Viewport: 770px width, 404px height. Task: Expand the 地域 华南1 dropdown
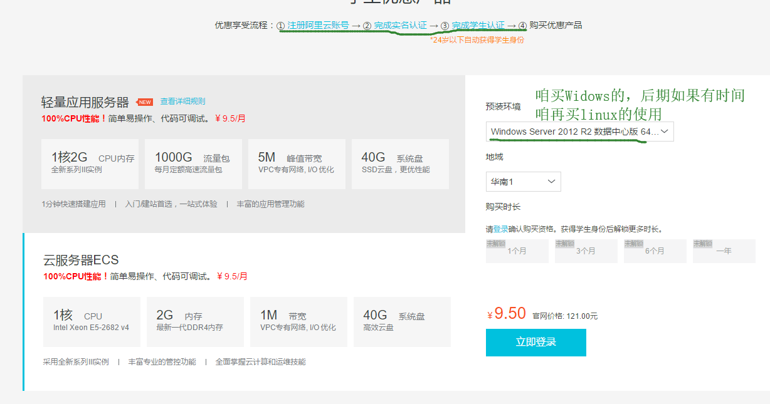coord(524,182)
